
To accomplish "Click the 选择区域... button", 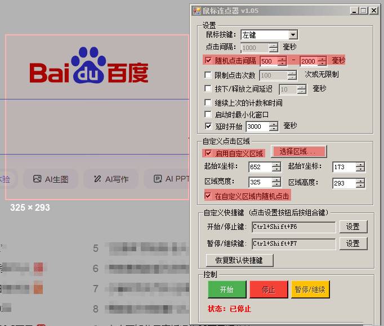I will 298,151.
